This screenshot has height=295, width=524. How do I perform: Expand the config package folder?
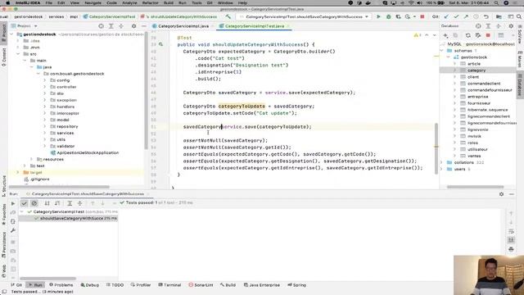[45, 80]
